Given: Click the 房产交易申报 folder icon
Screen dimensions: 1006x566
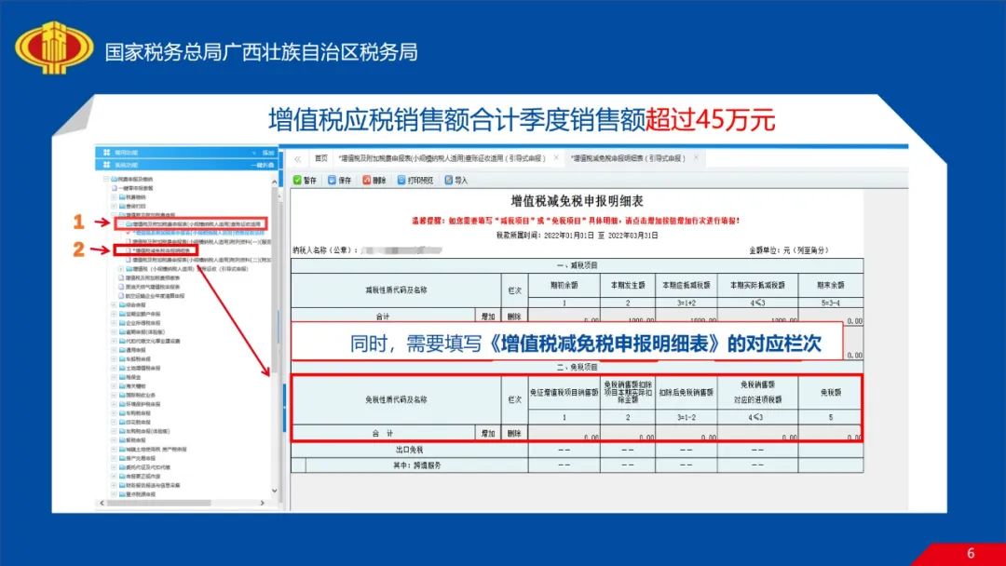Looking at the screenshot, I should tap(122, 458).
